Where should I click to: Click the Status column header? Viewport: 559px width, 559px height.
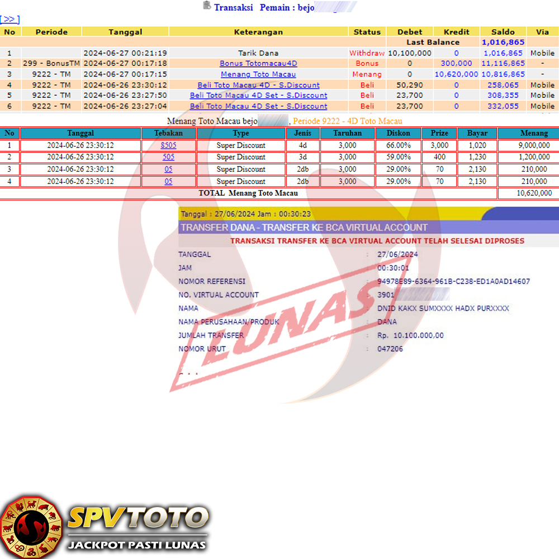(x=367, y=32)
